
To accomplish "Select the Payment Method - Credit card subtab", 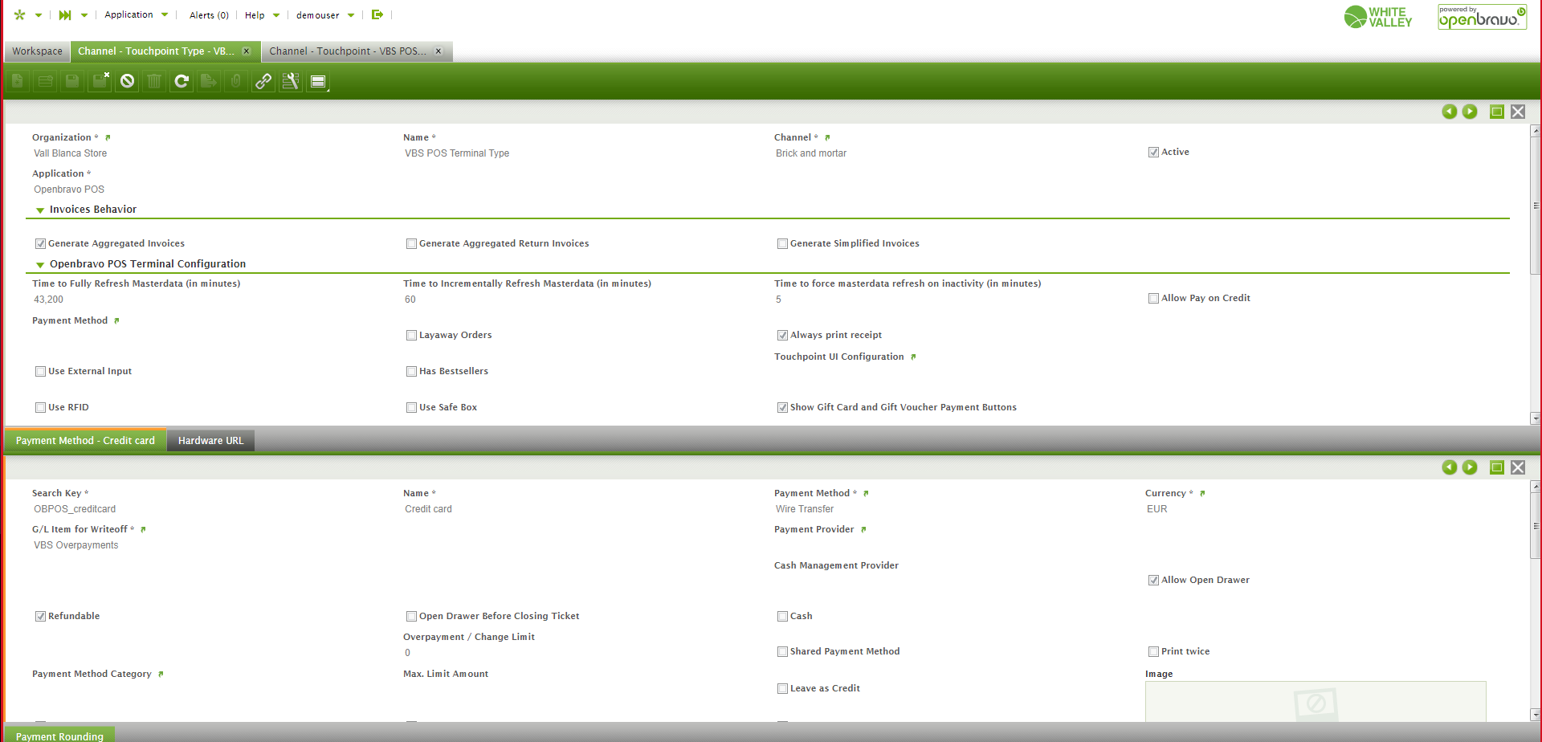I will (x=85, y=440).
